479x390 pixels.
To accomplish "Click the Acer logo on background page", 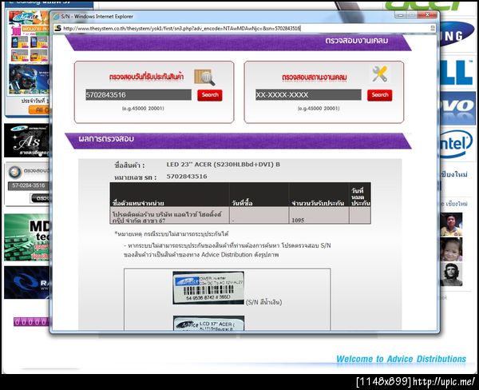I will [x=425, y=6].
